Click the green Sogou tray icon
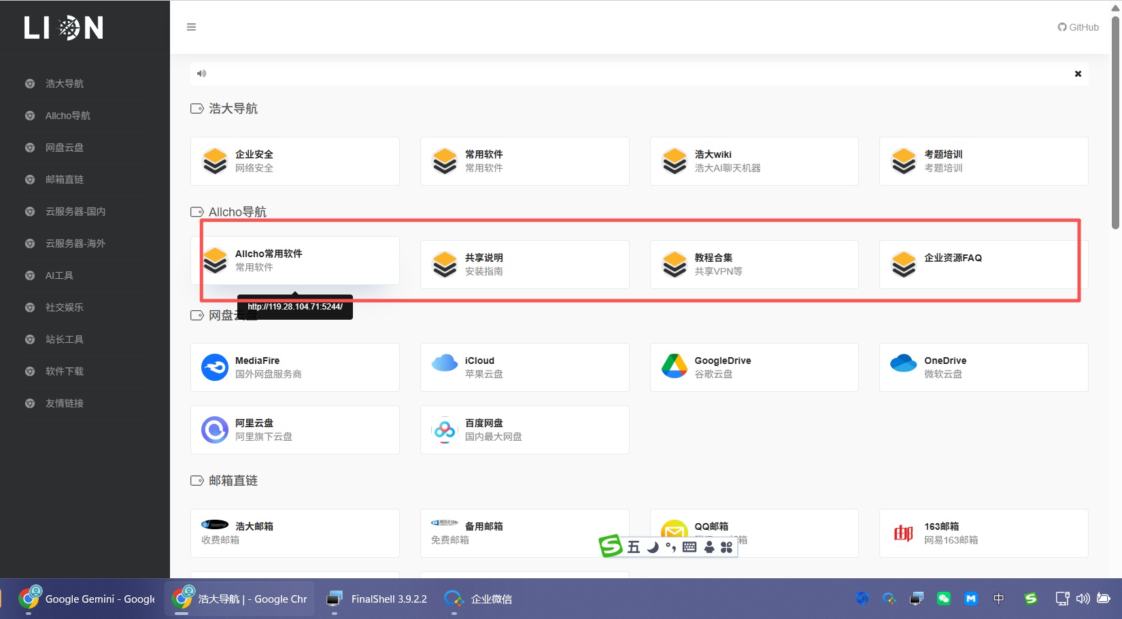 [1031, 599]
